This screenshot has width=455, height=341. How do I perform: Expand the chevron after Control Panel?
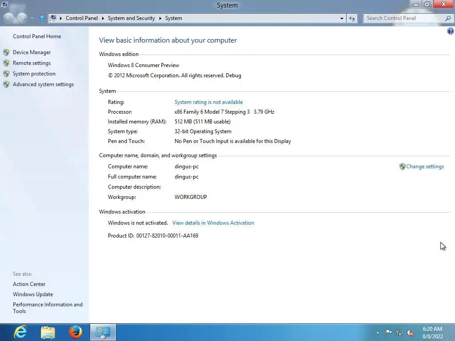(x=103, y=18)
